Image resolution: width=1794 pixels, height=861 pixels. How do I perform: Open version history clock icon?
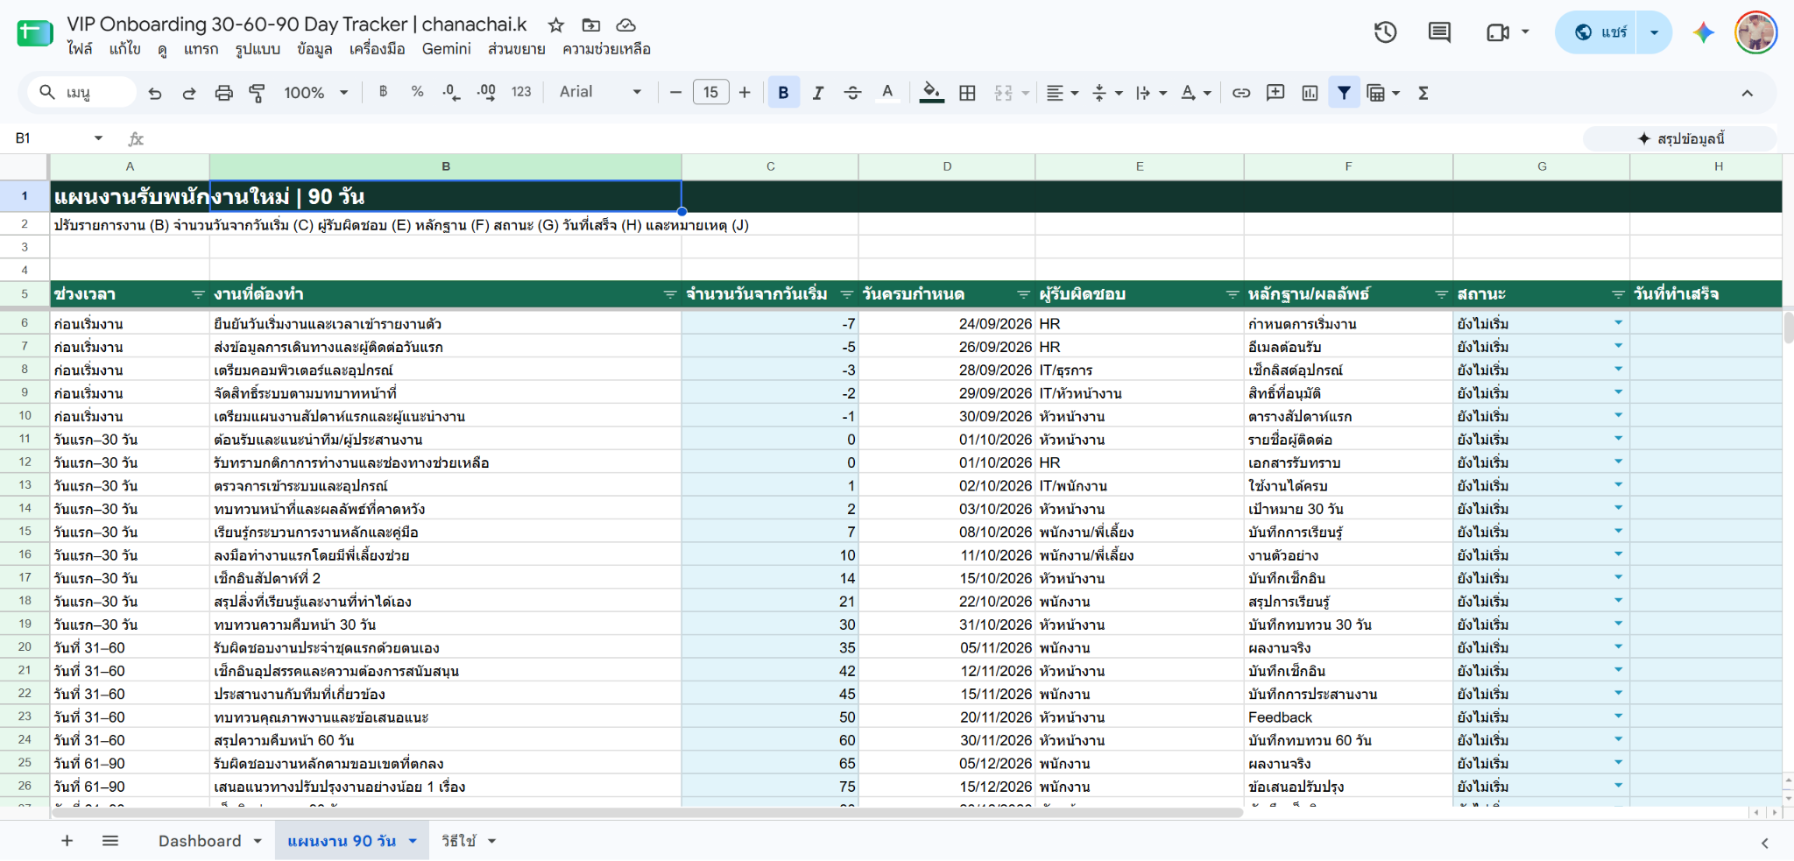pyautogui.click(x=1385, y=32)
